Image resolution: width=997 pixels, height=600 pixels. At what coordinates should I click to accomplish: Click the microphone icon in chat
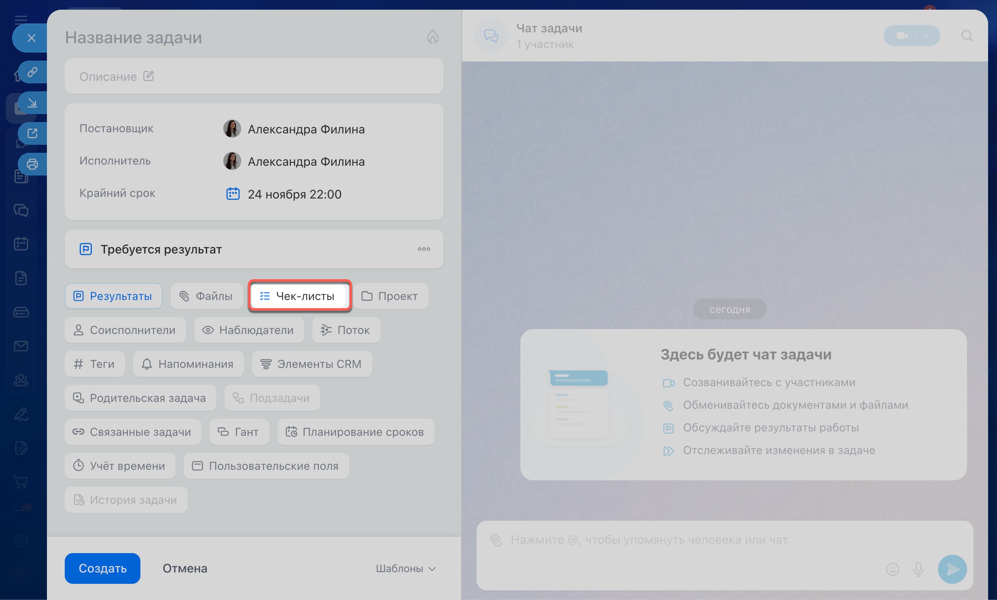pos(918,569)
